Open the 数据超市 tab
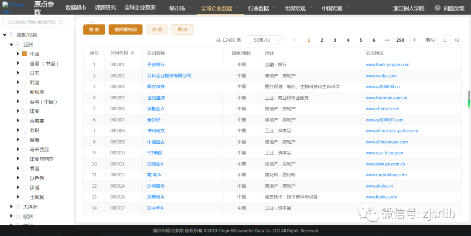Screen dimensions: 471x236 [x=76, y=8]
